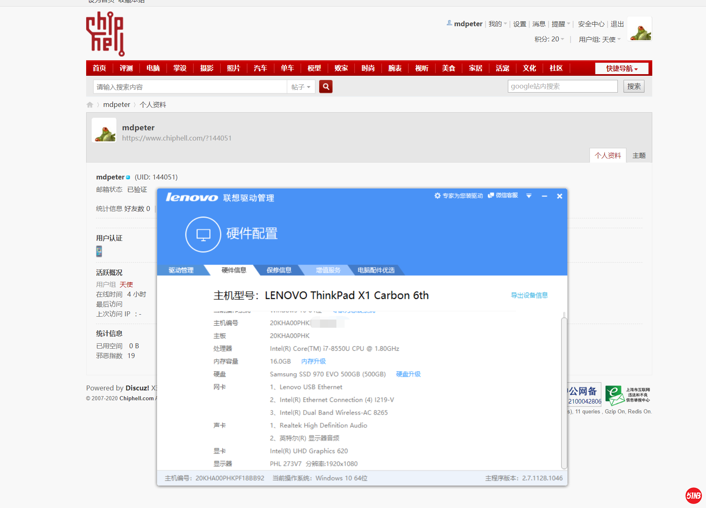
Task: Click the frog avatar in the top right corner
Action: [640, 29]
